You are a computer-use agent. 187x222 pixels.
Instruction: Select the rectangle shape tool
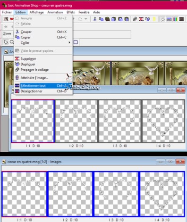point(76,42)
